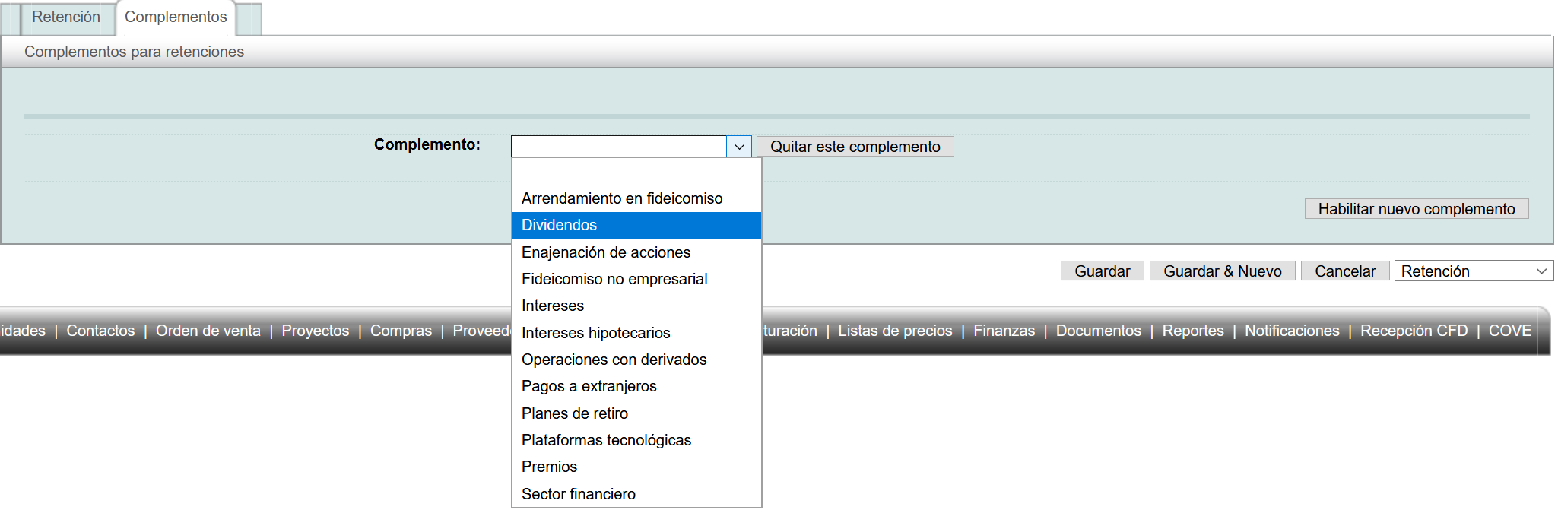Collapse the Complemento dropdown arrow
This screenshot has height=510, width=1558.
pyautogui.click(x=738, y=147)
